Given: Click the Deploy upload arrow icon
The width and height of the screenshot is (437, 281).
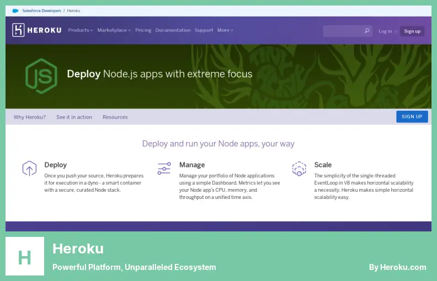Looking at the screenshot, I should point(30,169).
